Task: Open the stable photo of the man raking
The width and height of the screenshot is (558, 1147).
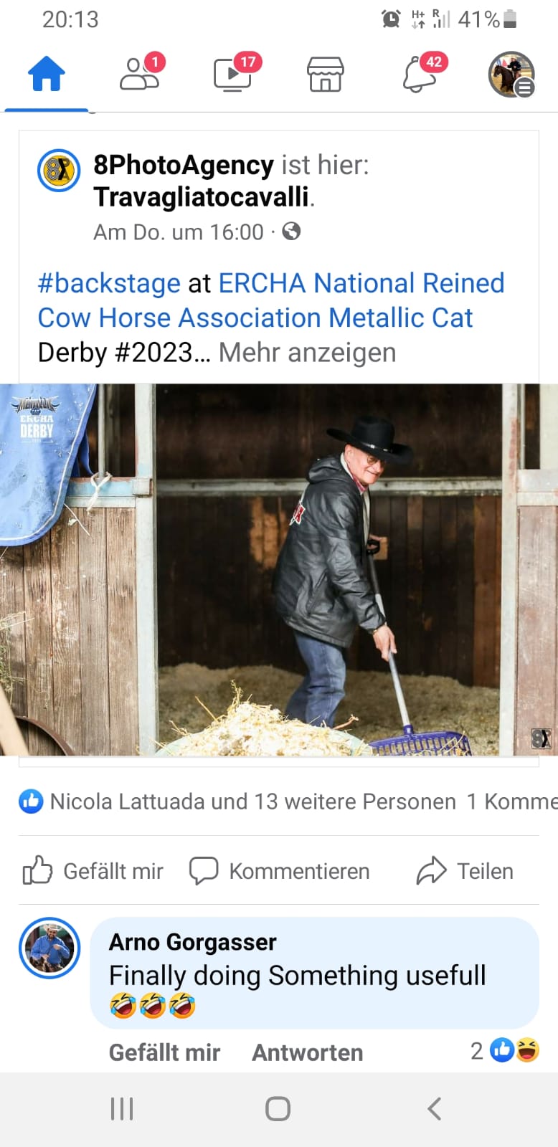Action: click(279, 570)
